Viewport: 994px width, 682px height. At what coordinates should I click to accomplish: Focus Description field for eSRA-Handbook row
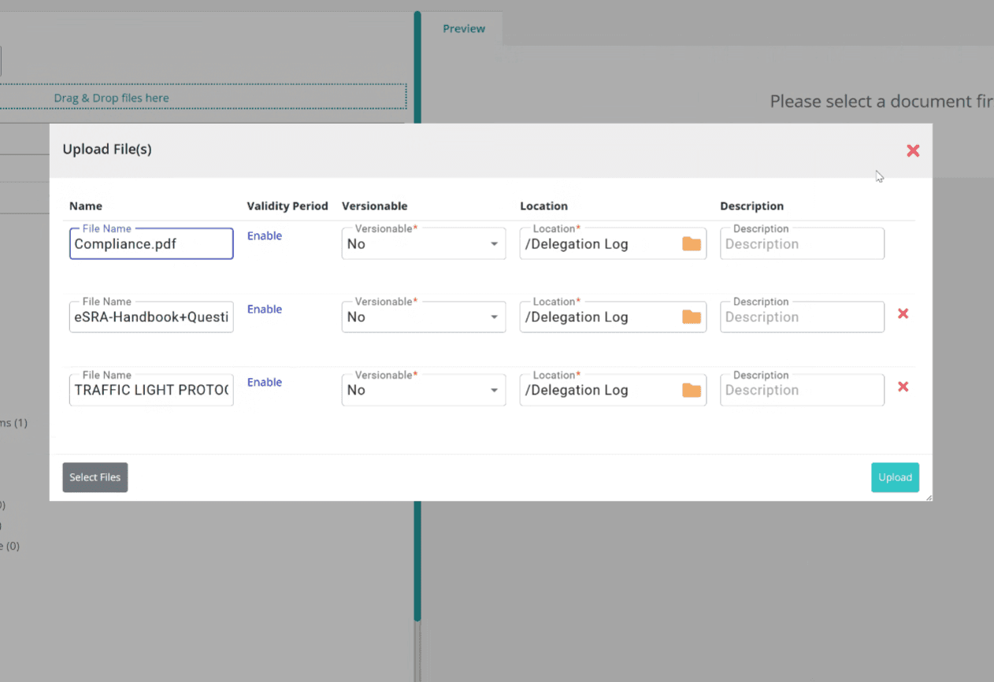point(802,317)
